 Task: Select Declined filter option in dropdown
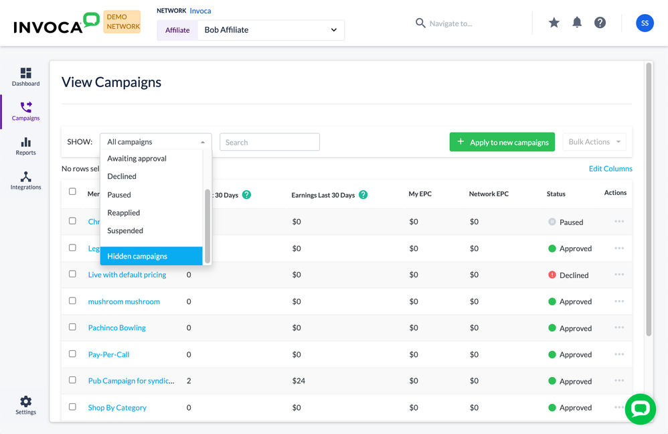151,177
